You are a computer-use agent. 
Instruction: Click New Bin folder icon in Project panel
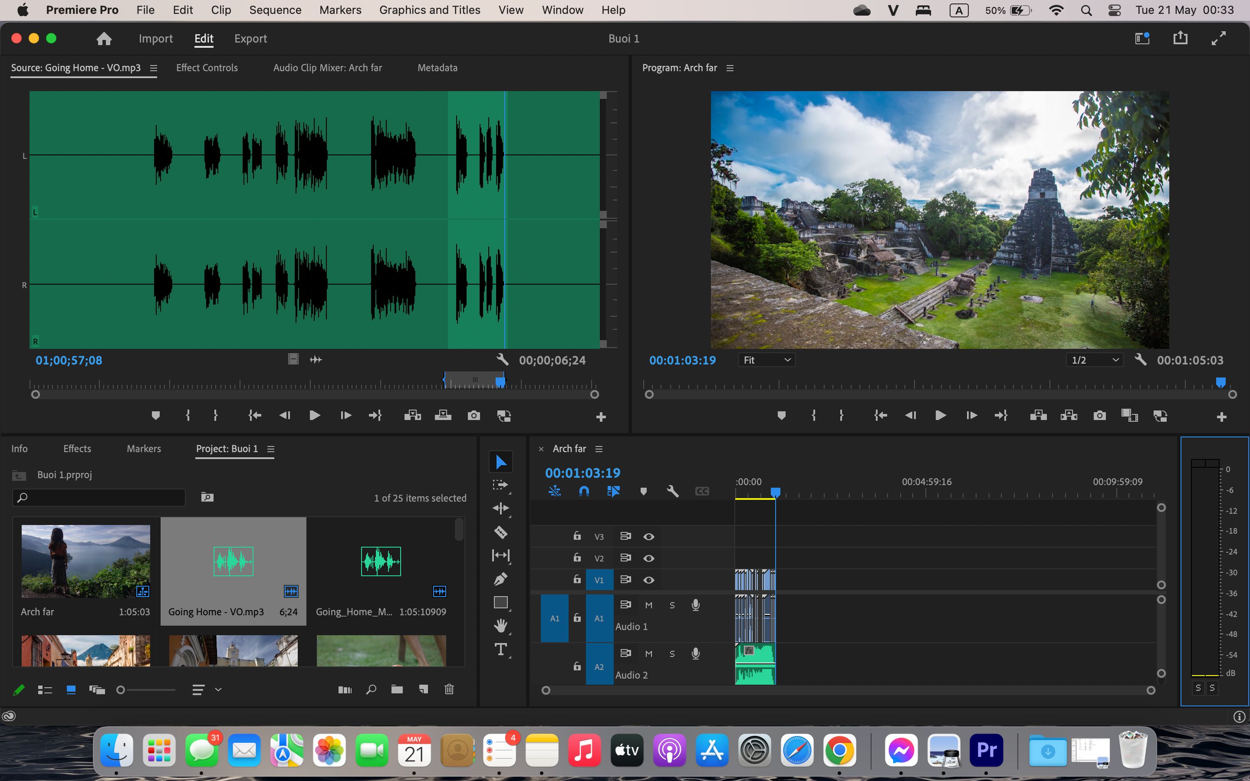397,689
